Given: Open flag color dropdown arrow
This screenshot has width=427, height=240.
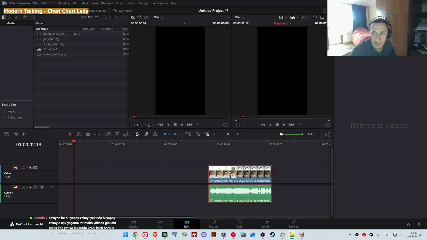Looking at the screenshot, I should [169, 134].
